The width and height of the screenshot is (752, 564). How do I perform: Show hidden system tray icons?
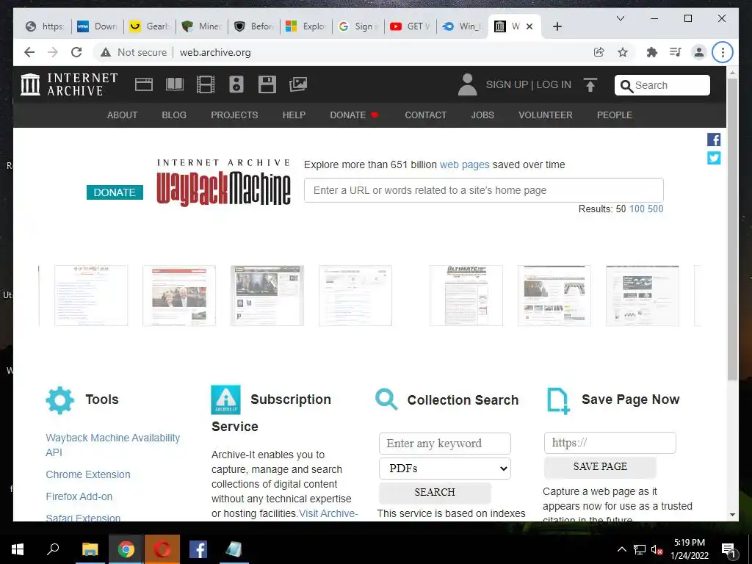click(621, 549)
